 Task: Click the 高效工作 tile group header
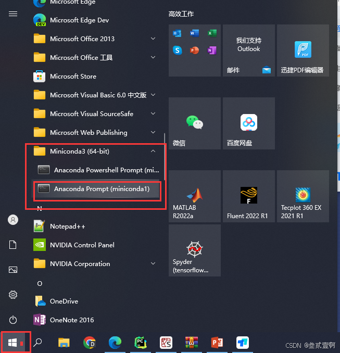click(x=181, y=14)
